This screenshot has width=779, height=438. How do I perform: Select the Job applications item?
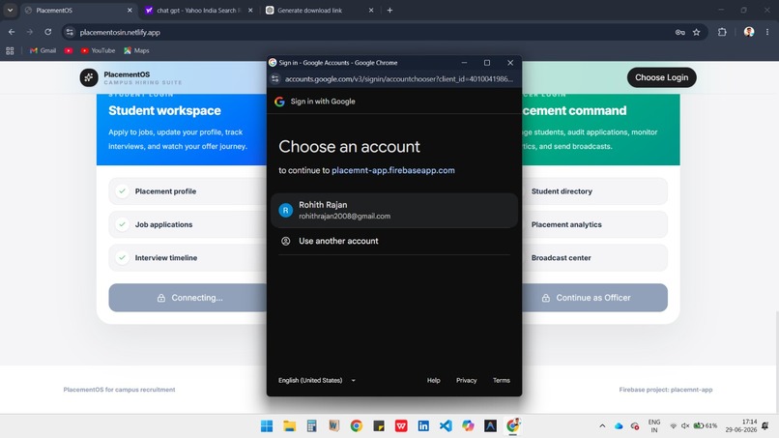(188, 224)
